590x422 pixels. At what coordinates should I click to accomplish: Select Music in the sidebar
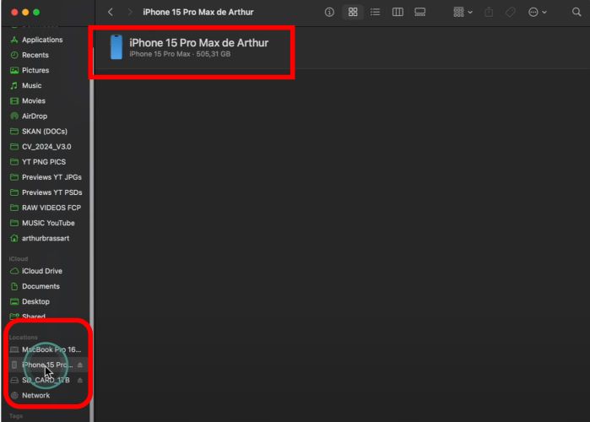[31, 85]
